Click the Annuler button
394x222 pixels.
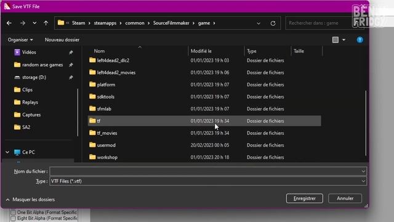(x=345, y=199)
